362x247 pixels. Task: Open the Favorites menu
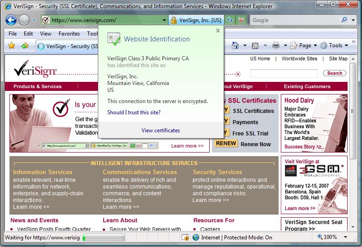pyautogui.click(x=69, y=34)
